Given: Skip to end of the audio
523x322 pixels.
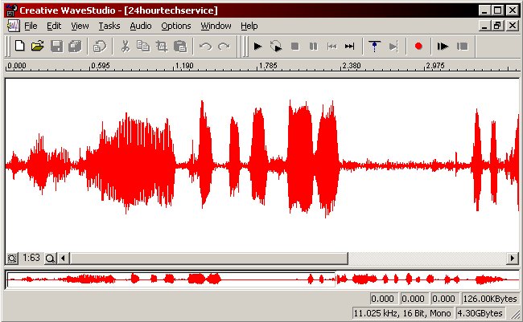Looking at the screenshot, I should (350, 47).
